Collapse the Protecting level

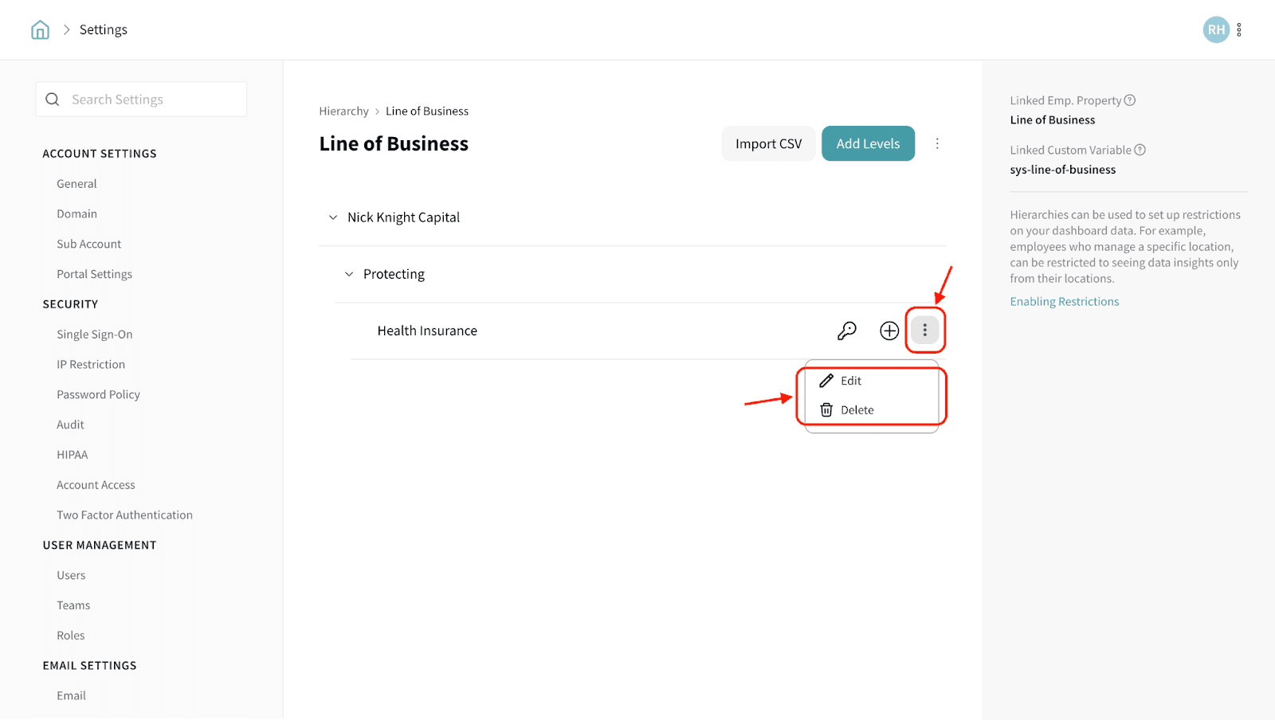[349, 274]
